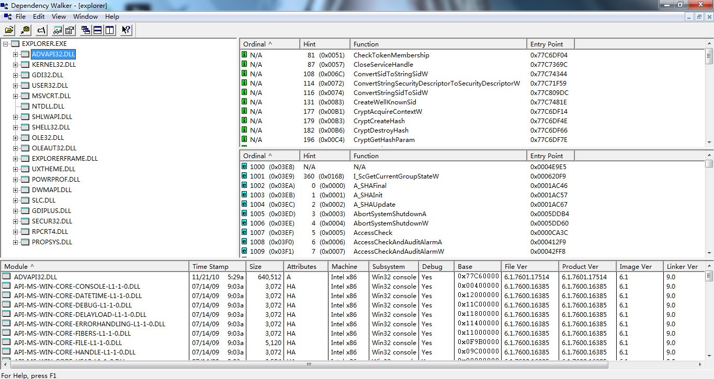Click the blue export icon of I_ScGetCurrentGroupStateW row
Viewport: 714px width, 379px height.
[244, 176]
